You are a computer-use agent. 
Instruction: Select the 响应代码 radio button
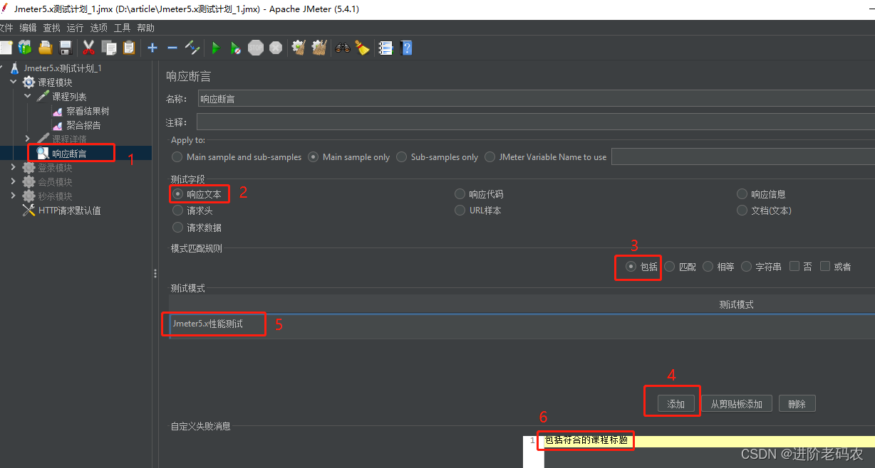(460, 193)
